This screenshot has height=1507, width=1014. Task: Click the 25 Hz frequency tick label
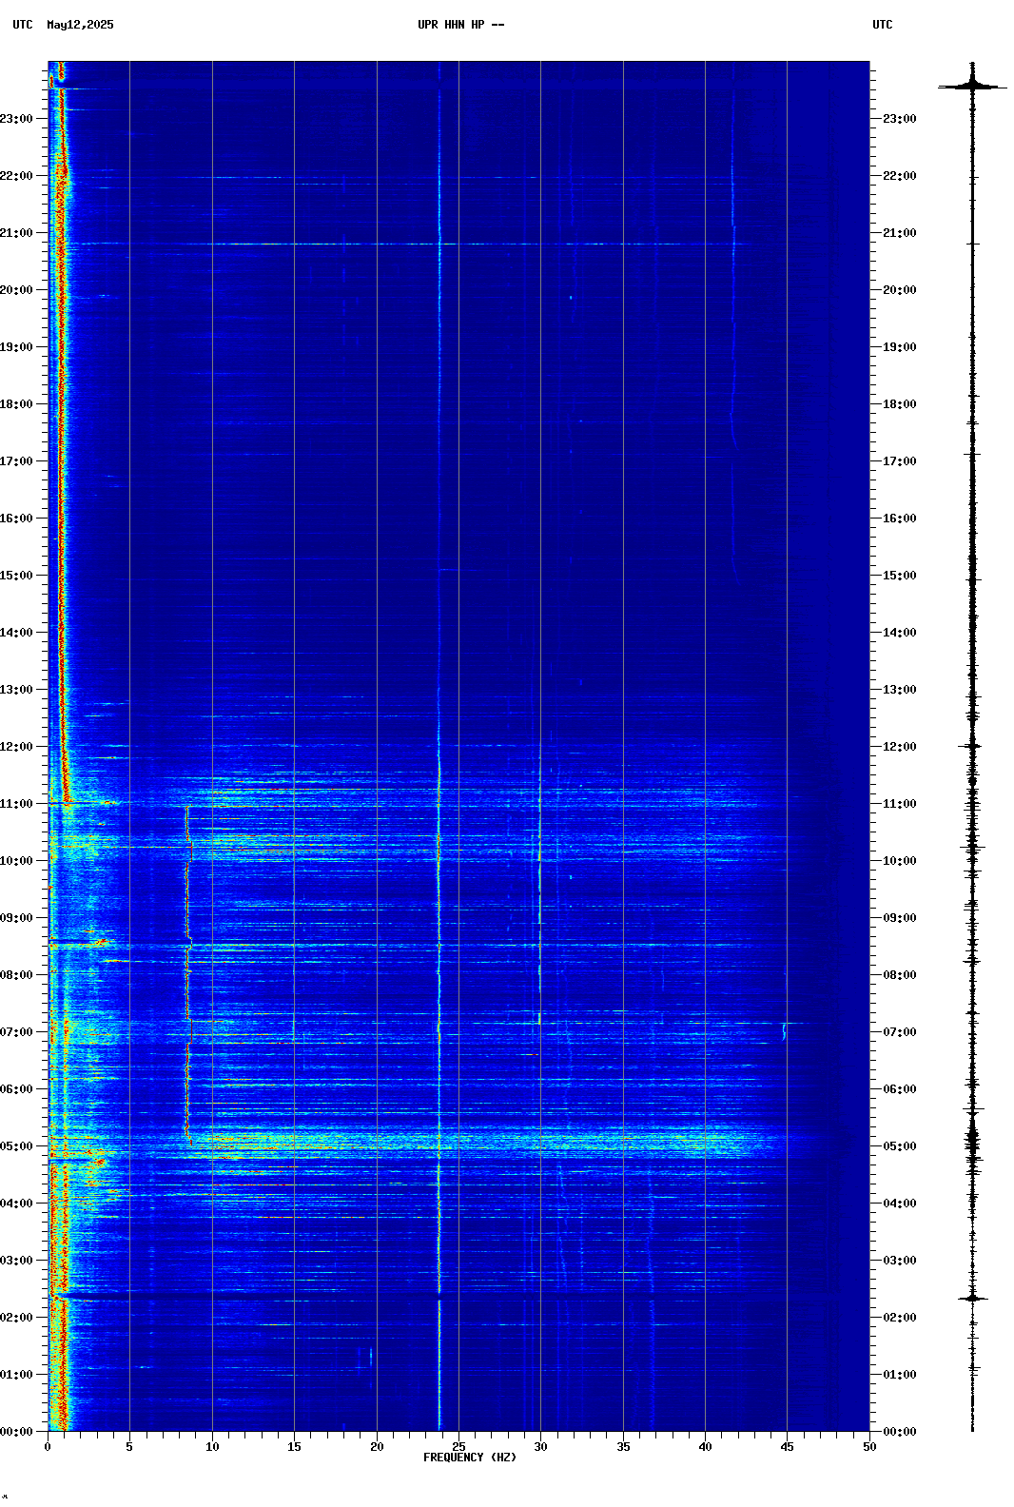458,1447
